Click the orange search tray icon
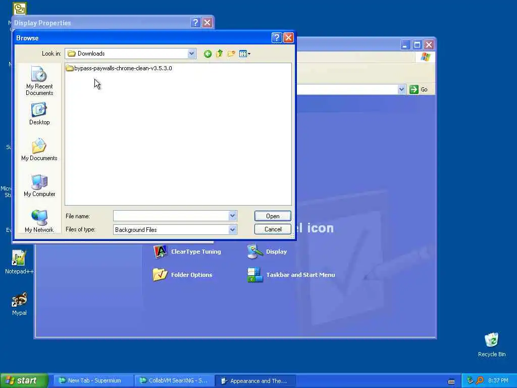Screen dimensions: 517x388 click(480, 381)
